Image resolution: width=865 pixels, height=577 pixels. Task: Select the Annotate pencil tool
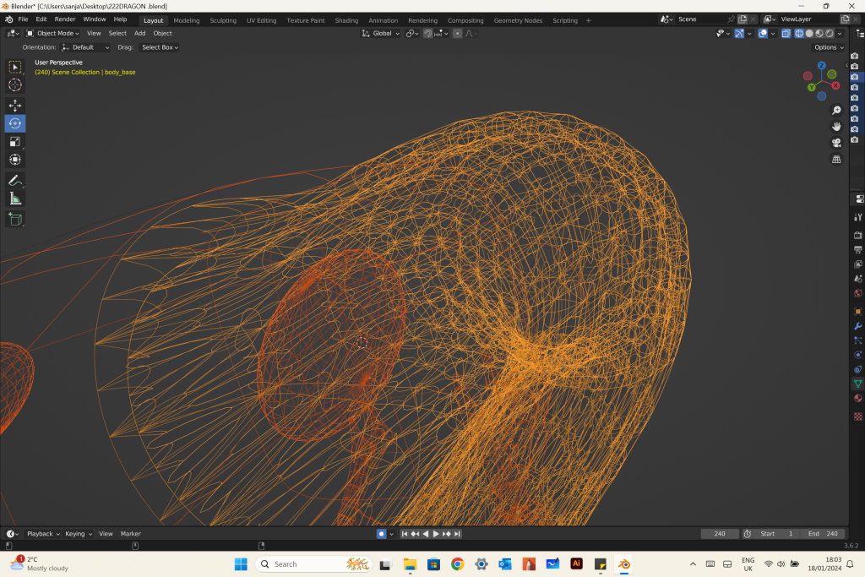(15, 181)
